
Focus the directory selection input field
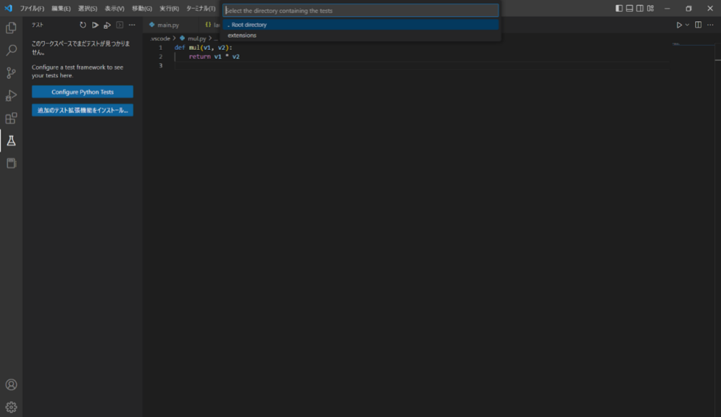click(360, 11)
